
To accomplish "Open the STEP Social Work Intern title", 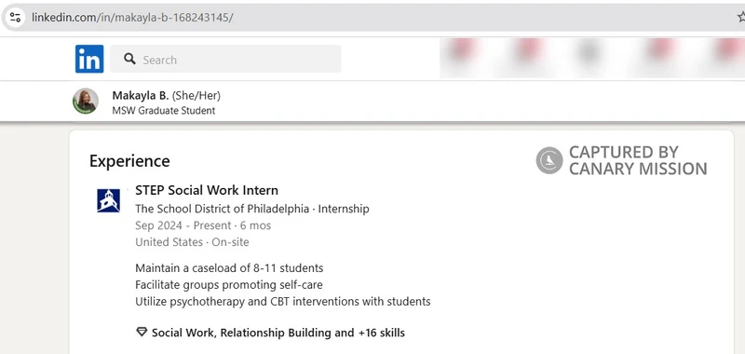I will point(207,190).
